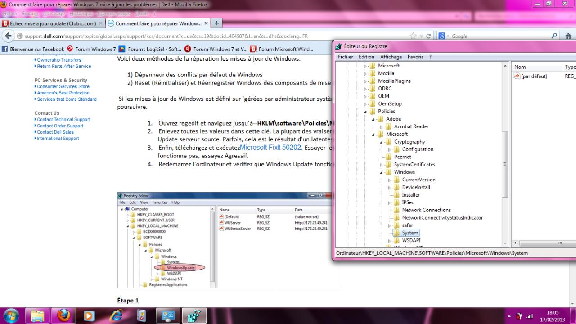This screenshot has width=576, height=324.
Task: Select the Peernet registry key
Action: 403,157
